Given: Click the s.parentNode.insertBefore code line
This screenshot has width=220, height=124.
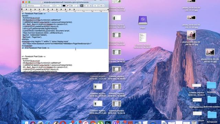Looking at the screenshot, I should click(x=46, y=31).
